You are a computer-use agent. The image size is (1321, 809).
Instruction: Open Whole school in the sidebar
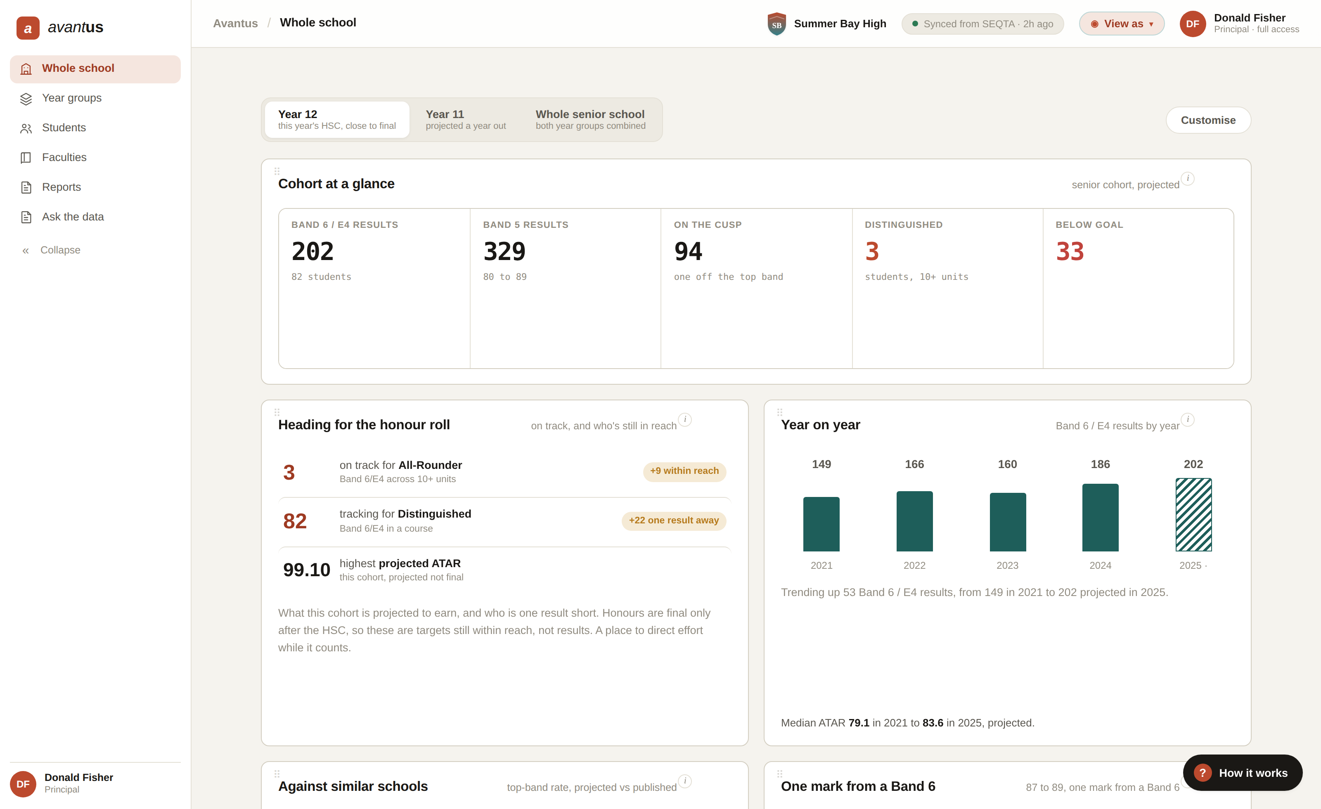coord(95,69)
